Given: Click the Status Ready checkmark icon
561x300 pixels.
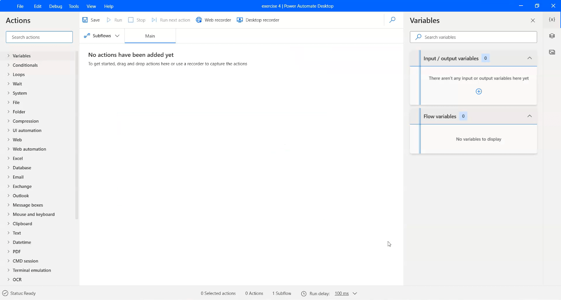Looking at the screenshot, I should (x=5, y=293).
